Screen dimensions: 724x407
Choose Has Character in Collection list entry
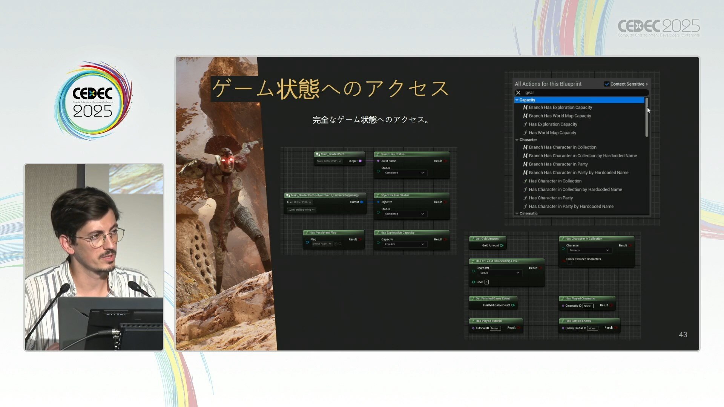point(552,181)
